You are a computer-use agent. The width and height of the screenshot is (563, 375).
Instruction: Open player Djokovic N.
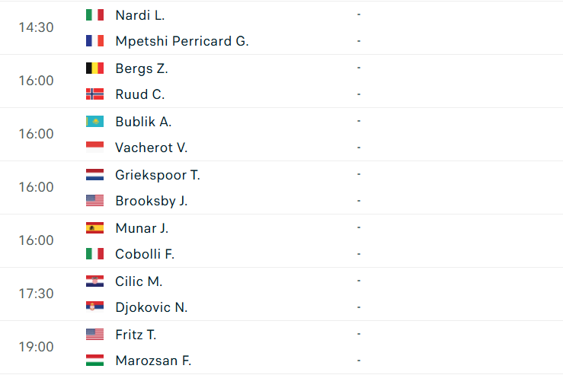(x=151, y=307)
